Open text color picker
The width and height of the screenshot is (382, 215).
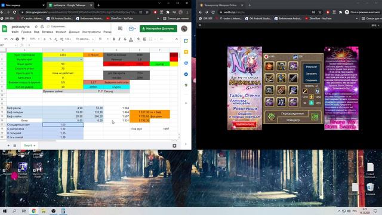coord(131,39)
